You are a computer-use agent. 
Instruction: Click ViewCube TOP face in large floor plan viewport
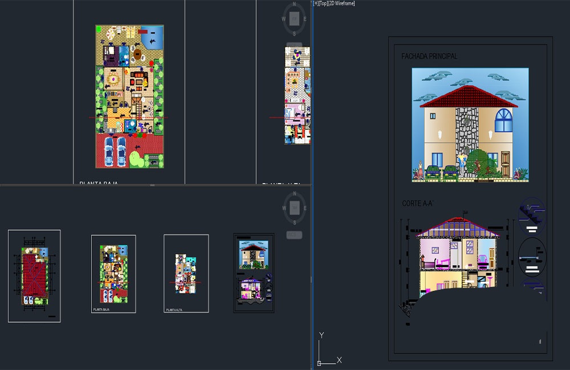click(295, 19)
